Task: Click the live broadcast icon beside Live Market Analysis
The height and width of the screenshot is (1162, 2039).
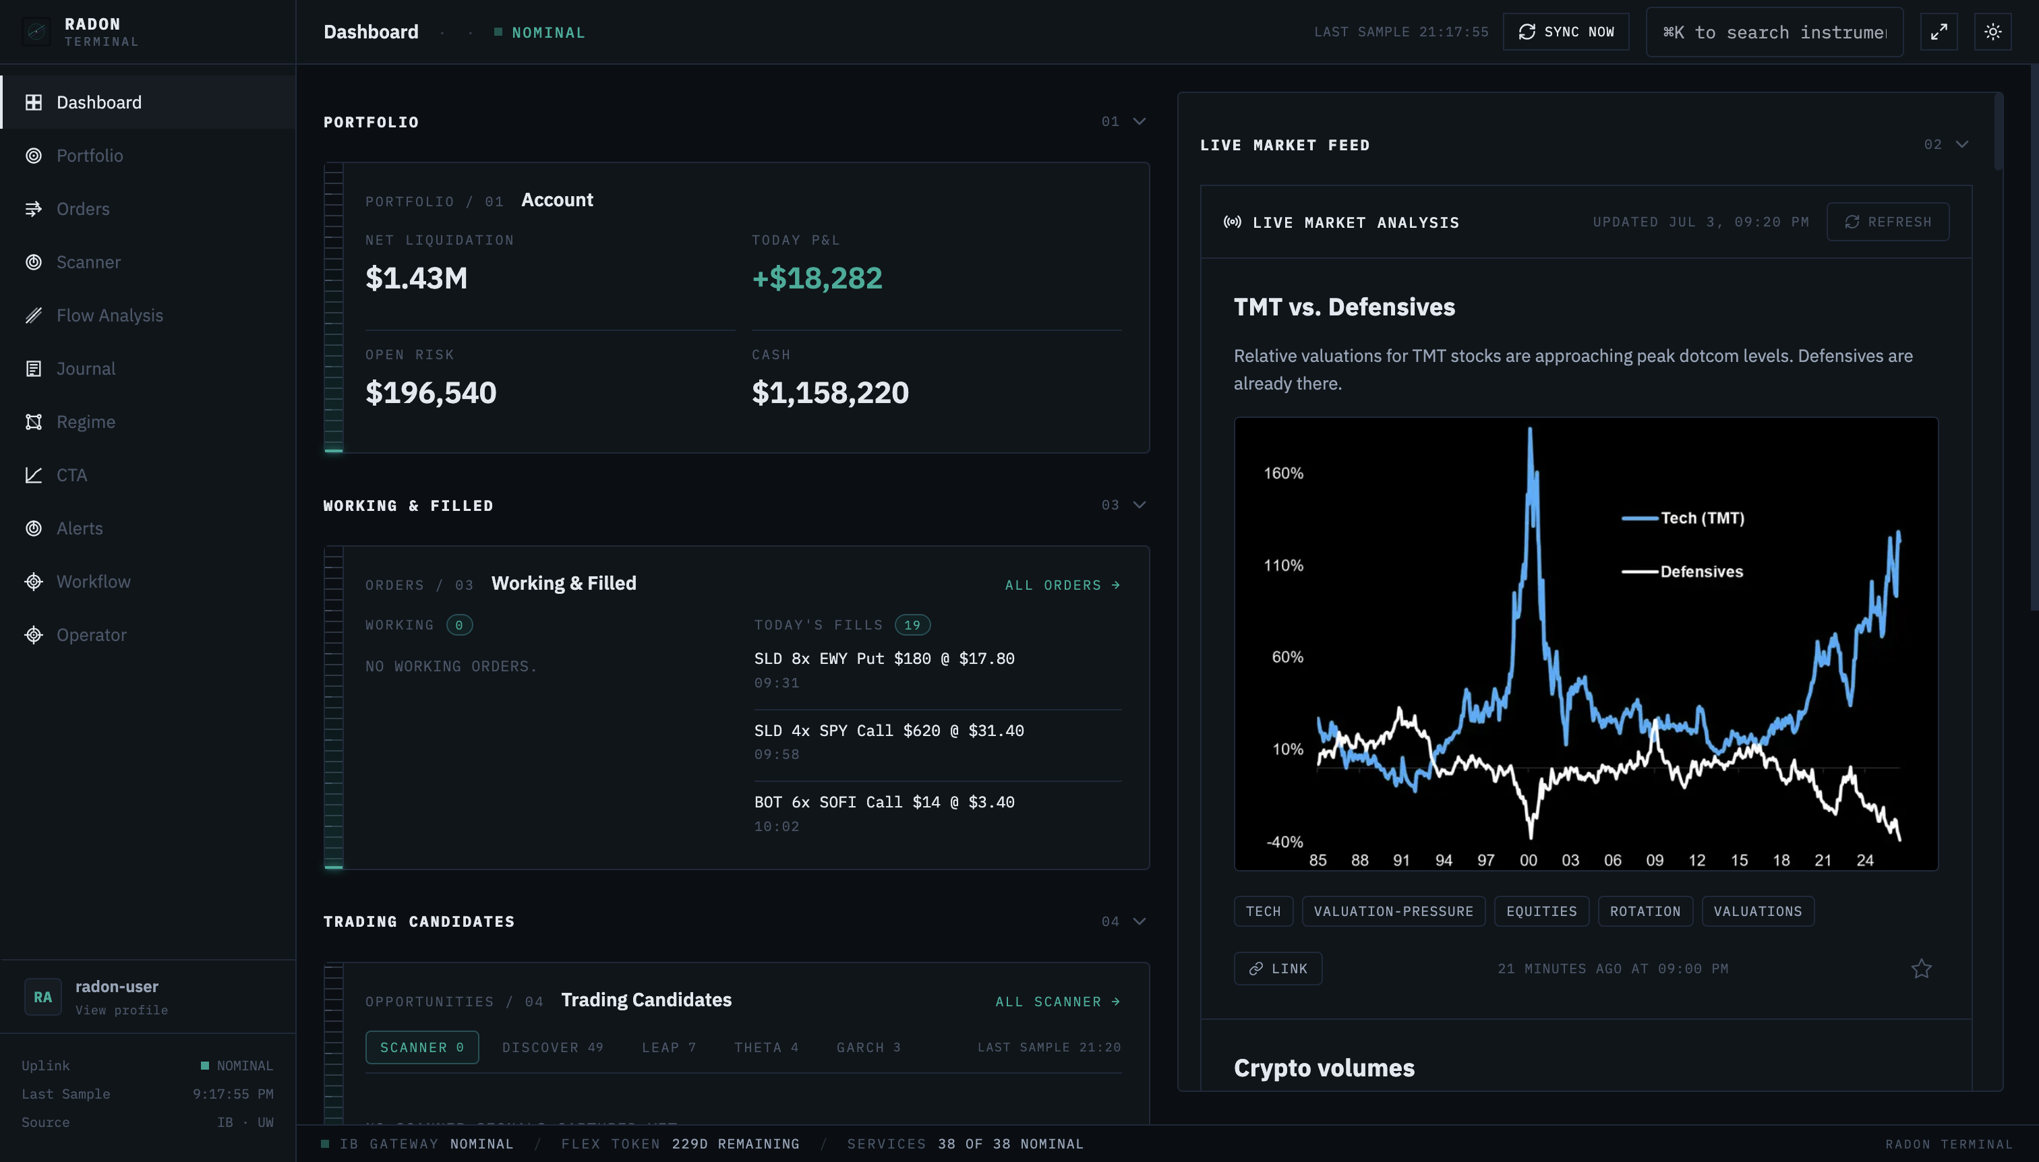Action: click(1232, 222)
